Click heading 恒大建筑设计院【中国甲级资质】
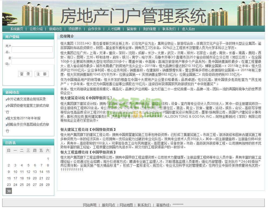This screenshot has height=215, width=269. point(87,98)
